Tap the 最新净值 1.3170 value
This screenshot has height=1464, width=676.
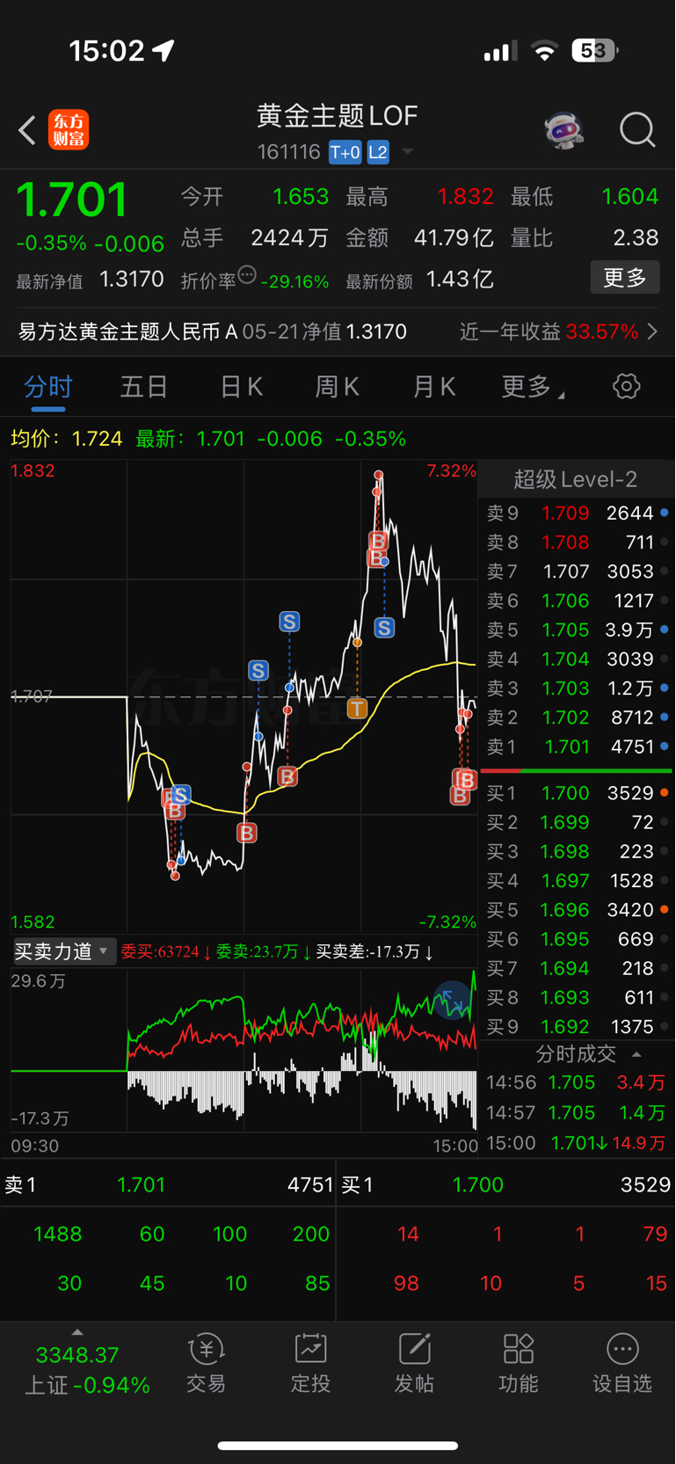(x=132, y=280)
